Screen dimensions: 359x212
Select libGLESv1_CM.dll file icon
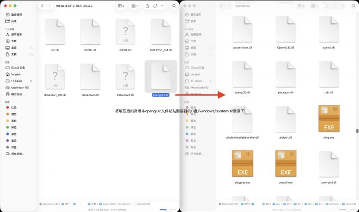[160, 32]
